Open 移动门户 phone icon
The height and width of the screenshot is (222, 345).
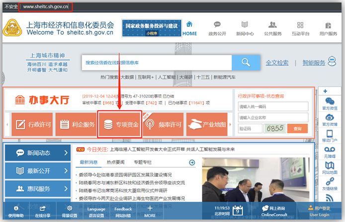pos(330,134)
